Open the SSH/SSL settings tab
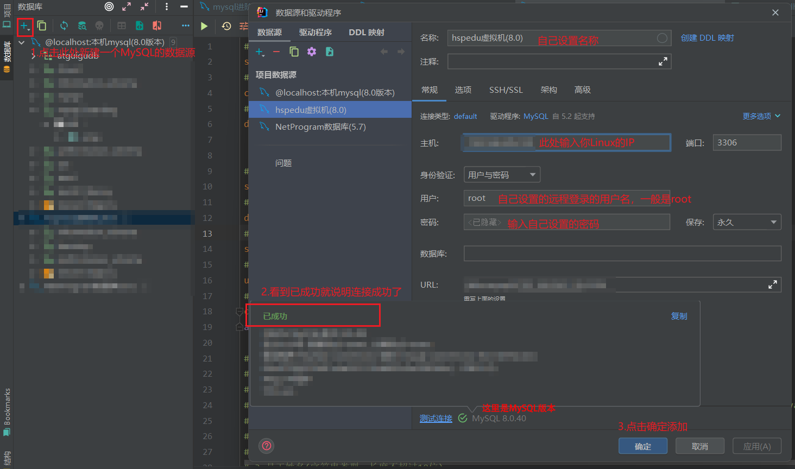The height and width of the screenshot is (469, 795). tap(506, 90)
